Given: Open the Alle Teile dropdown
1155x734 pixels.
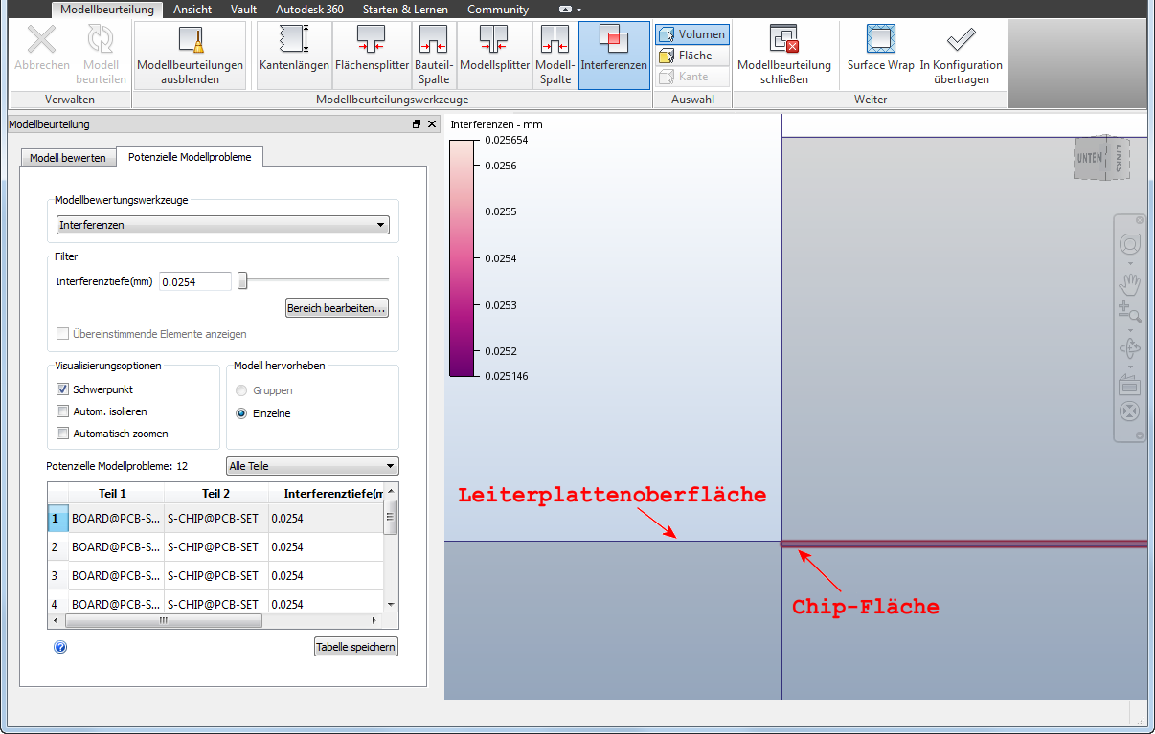Looking at the screenshot, I should [x=312, y=466].
